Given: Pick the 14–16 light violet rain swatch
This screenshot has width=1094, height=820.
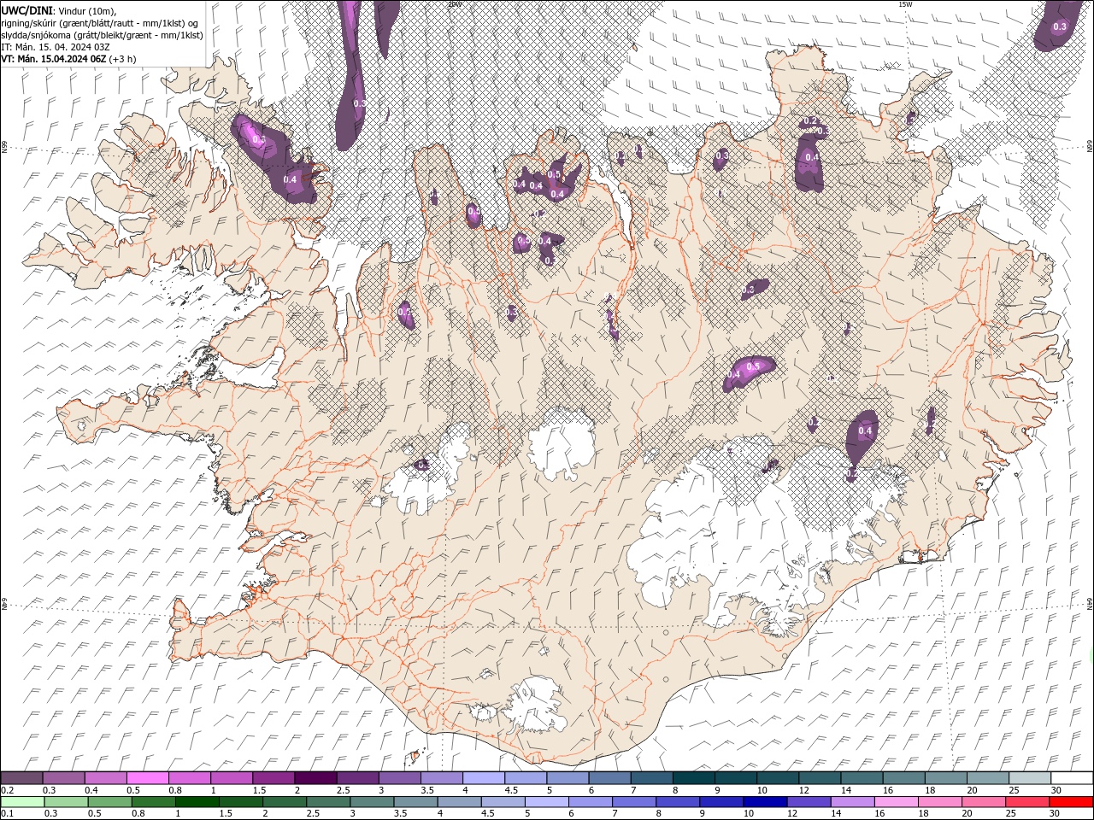Looking at the screenshot, I should pyautogui.click(x=851, y=802).
